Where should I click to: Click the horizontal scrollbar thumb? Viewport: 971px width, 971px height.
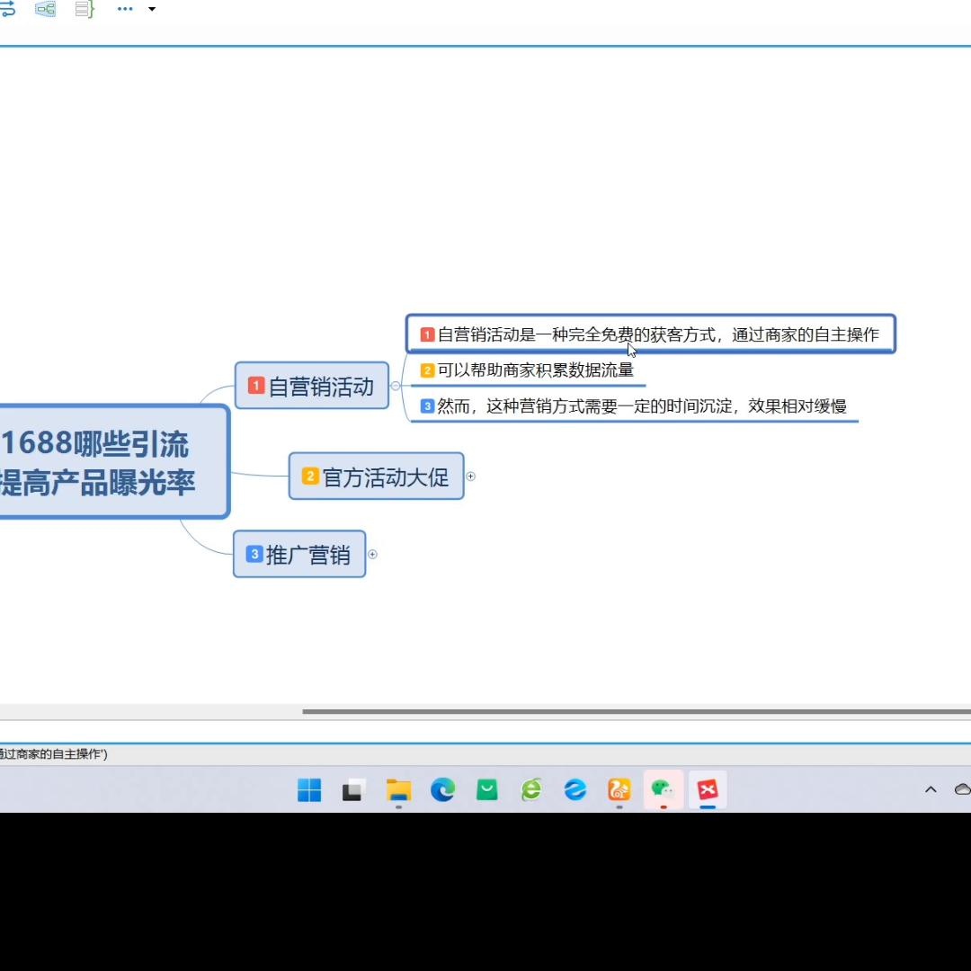pyautogui.click(x=637, y=711)
